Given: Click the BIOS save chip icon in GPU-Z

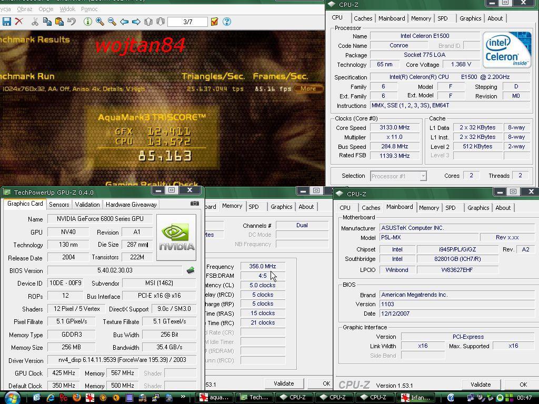Looking at the screenshot, I should pos(191,270).
